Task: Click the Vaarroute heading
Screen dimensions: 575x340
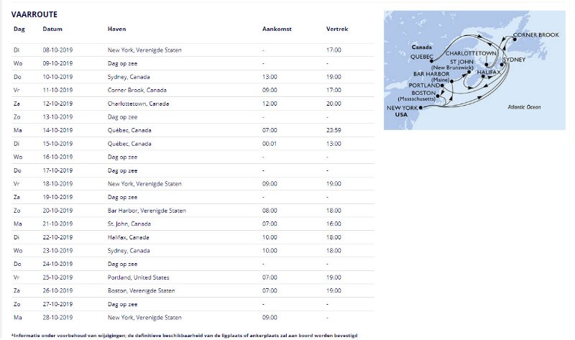Action: pos(34,14)
